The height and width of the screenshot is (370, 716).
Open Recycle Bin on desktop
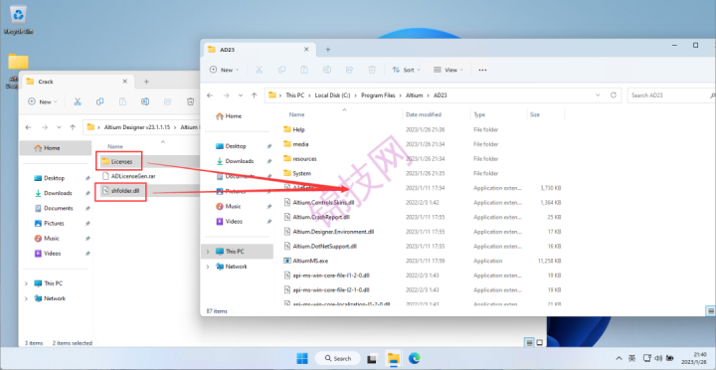click(x=18, y=21)
